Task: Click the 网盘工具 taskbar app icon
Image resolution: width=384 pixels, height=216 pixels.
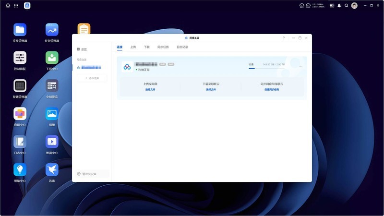Action: point(27,5)
